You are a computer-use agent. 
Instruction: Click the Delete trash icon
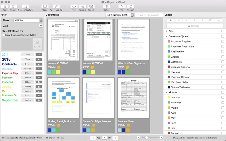[x=107, y=6]
